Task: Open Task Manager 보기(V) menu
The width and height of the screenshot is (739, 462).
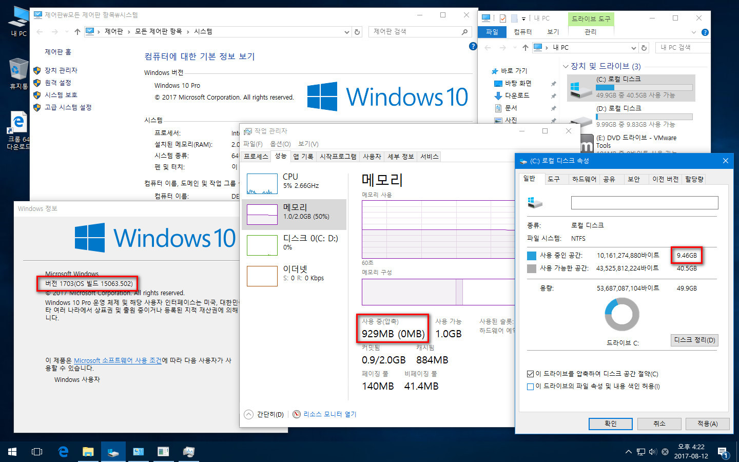Action: pos(308,144)
